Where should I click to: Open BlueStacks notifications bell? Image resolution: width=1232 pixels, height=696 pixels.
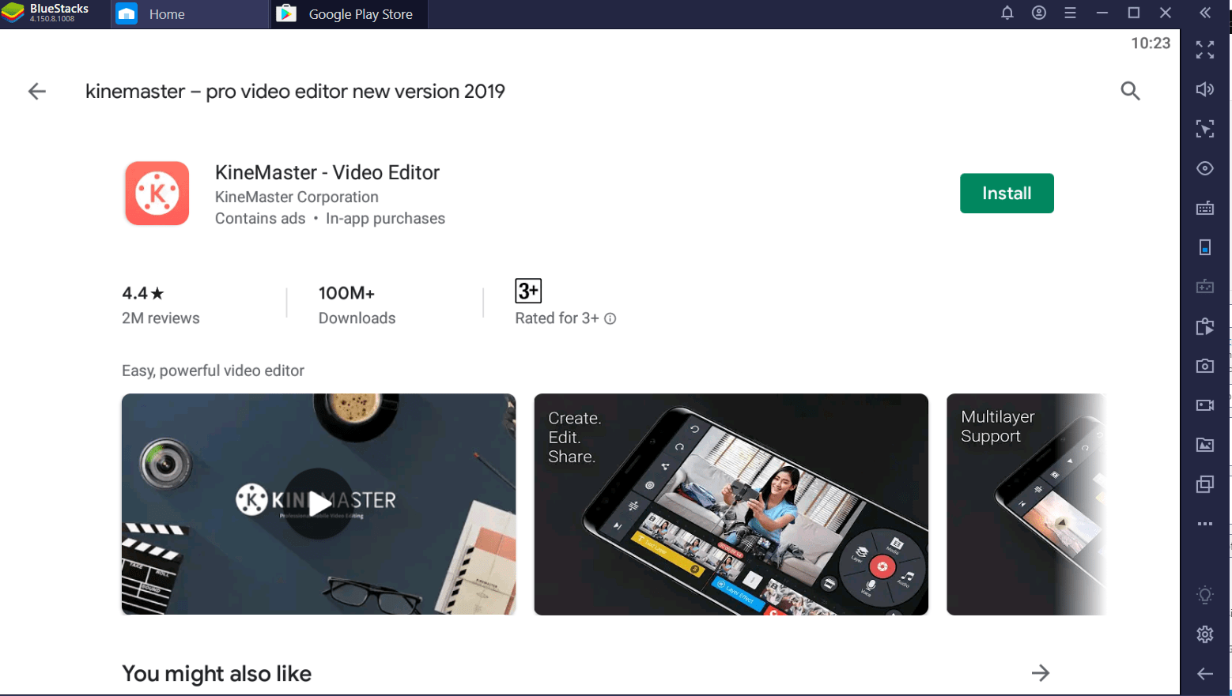click(x=1007, y=13)
